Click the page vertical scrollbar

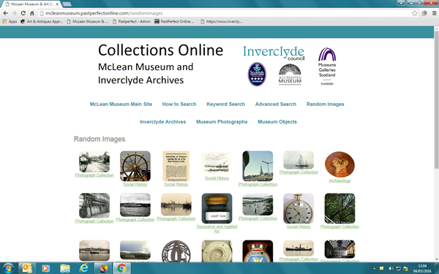436,99
